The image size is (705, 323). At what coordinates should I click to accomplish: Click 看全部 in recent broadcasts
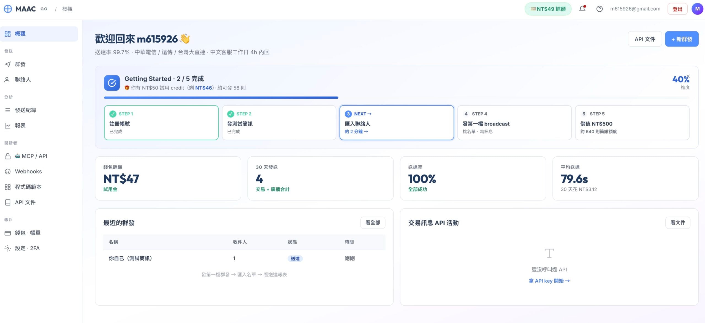click(373, 222)
